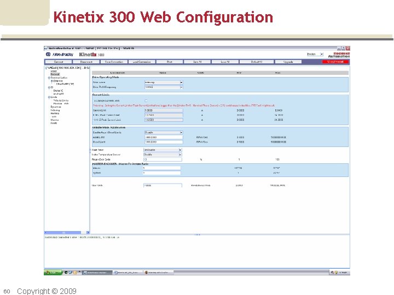Viewport: 394px width, 295px height.
Task: Click the Allen-Bradley logo icon
Action: pos(48,55)
